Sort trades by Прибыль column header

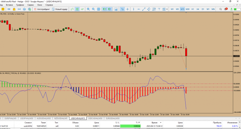pyautogui.click(x=218, y=123)
